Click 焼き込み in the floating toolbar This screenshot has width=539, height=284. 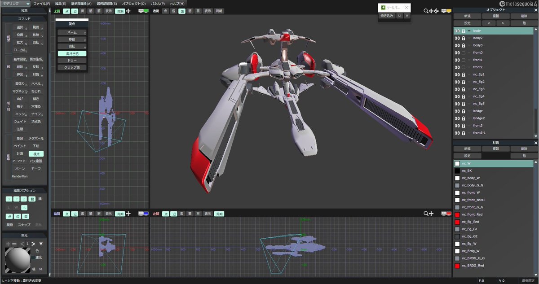[386, 16]
